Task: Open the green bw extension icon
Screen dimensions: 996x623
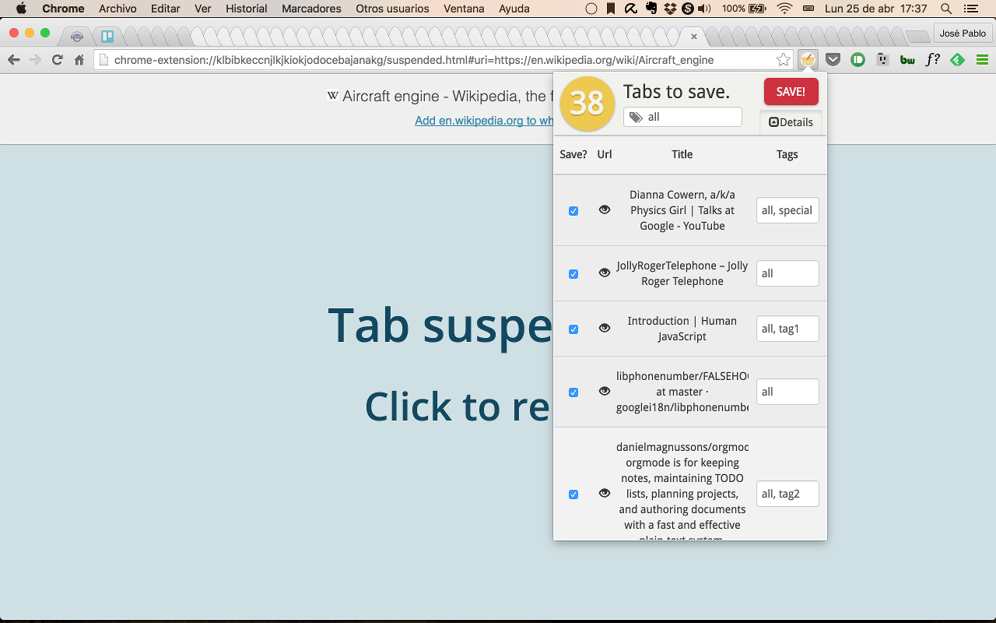Action: pyautogui.click(x=907, y=60)
